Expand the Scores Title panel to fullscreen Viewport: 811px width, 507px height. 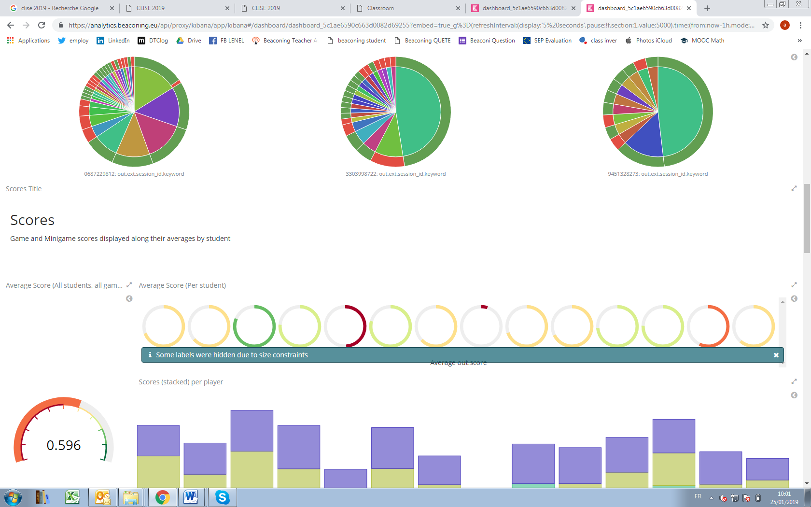click(x=794, y=188)
